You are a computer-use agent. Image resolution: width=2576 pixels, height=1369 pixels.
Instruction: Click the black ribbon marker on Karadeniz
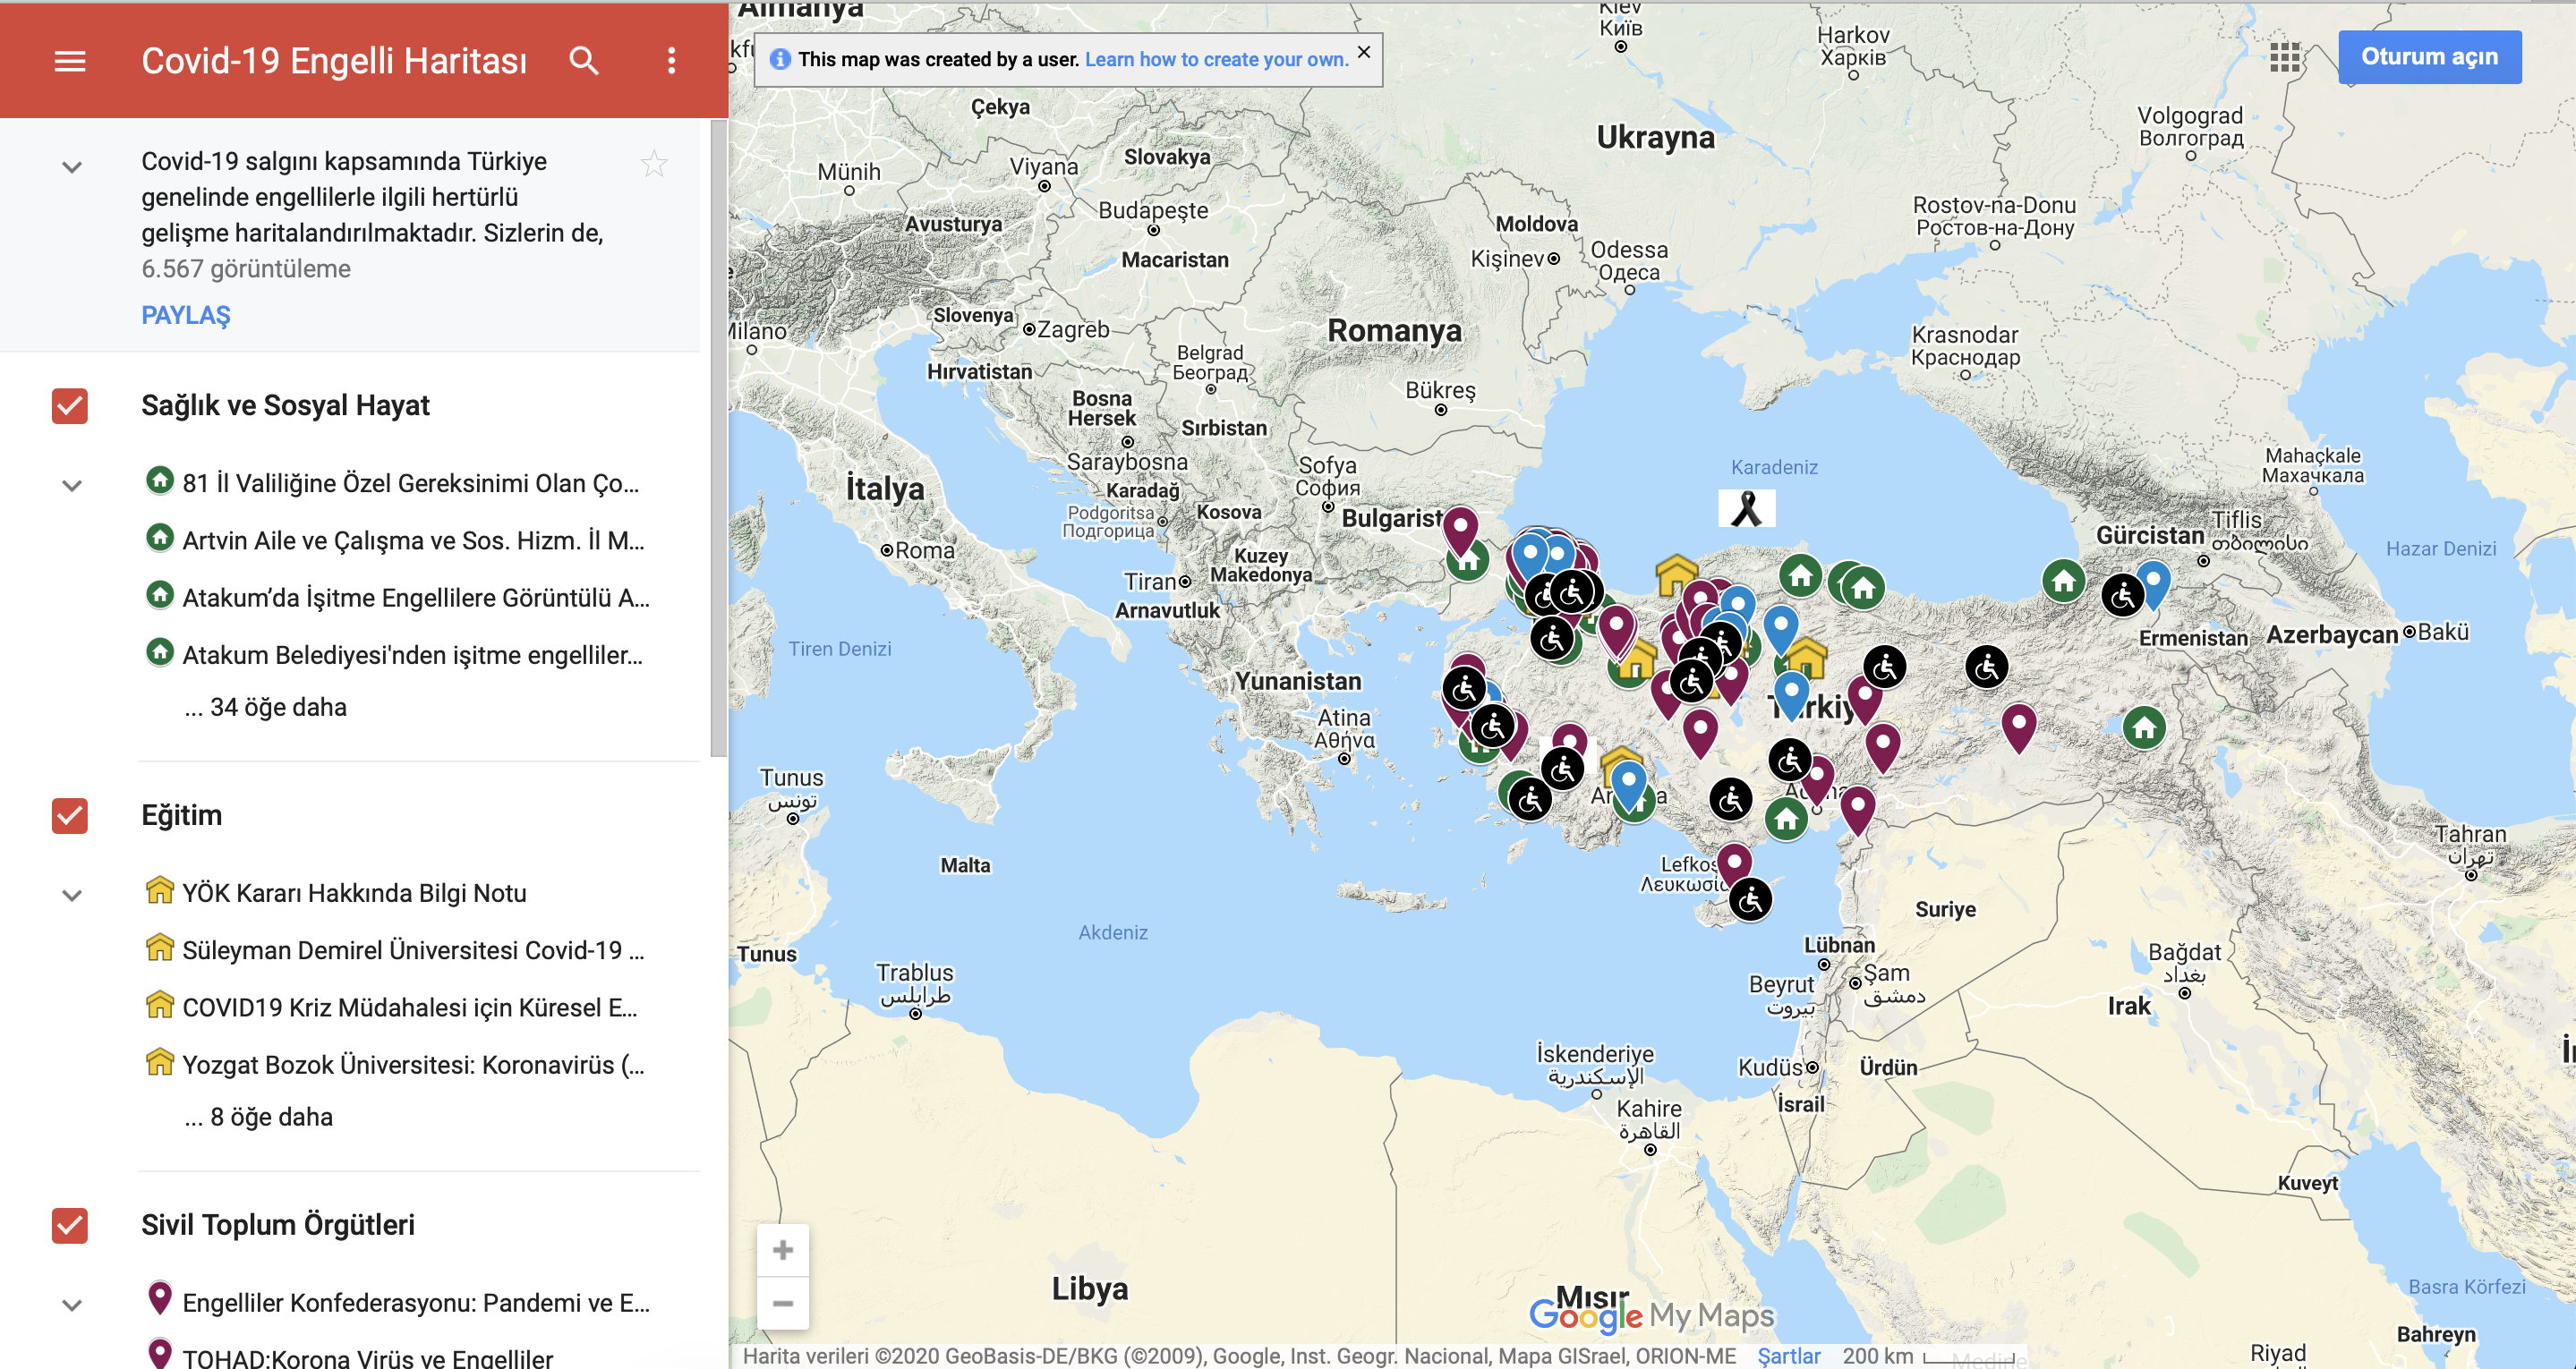(1746, 508)
